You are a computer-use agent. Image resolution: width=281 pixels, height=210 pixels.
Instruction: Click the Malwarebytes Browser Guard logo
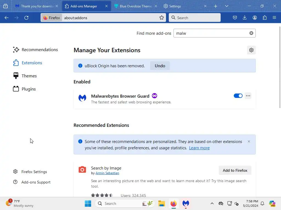point(82,98)
